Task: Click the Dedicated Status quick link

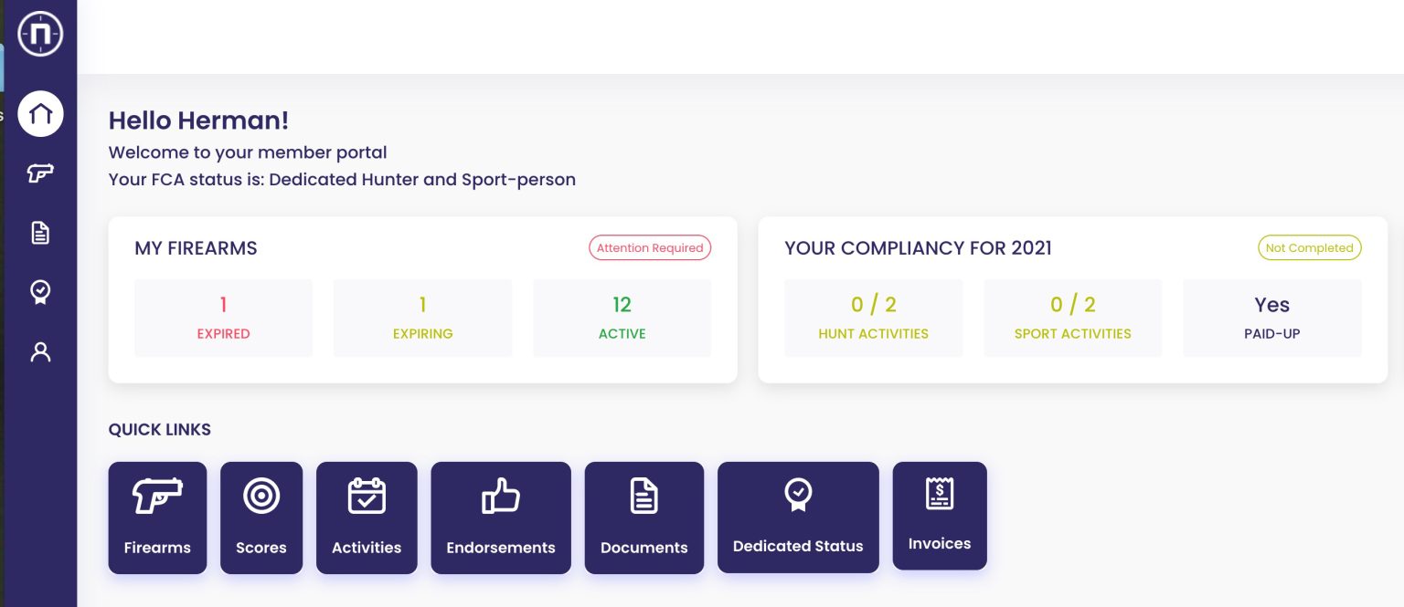Action: [798, 517]
